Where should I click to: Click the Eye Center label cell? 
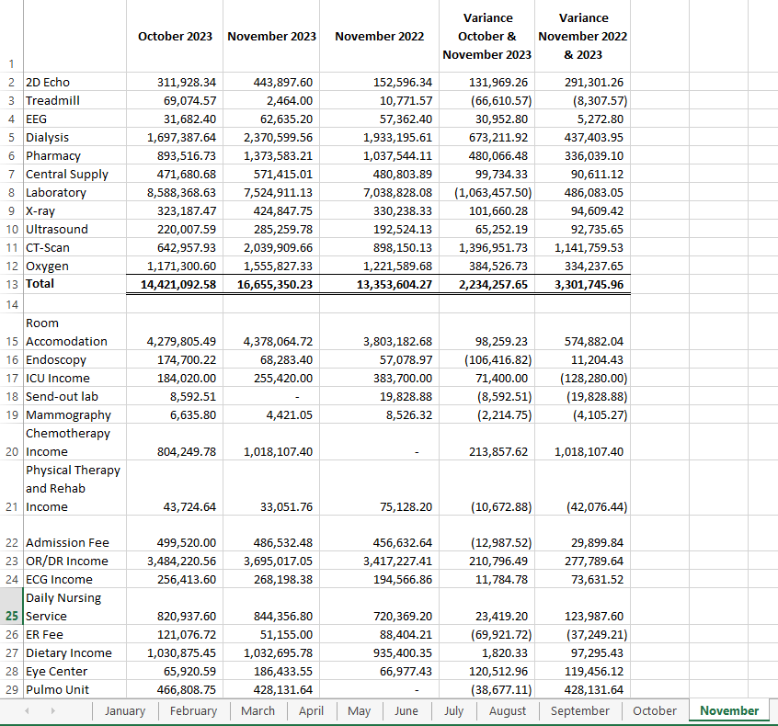pyautogui.click(x=74, y=671)
